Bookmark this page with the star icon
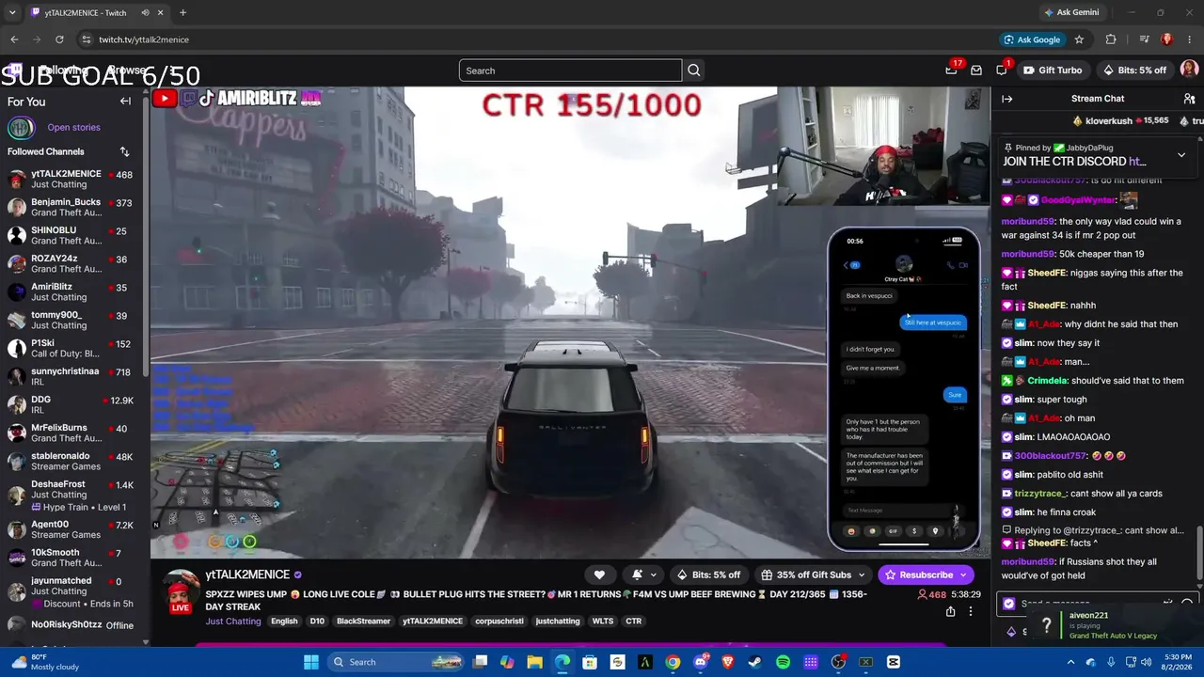Viewport: 1204px width, 677px height. coord(1079,39)
